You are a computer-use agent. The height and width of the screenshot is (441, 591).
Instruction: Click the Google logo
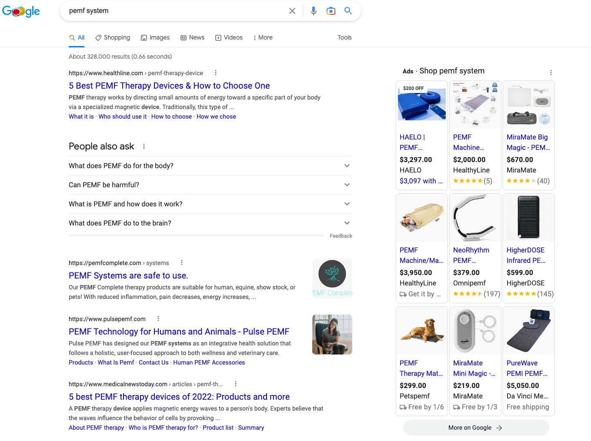click(x=21, y=11)
